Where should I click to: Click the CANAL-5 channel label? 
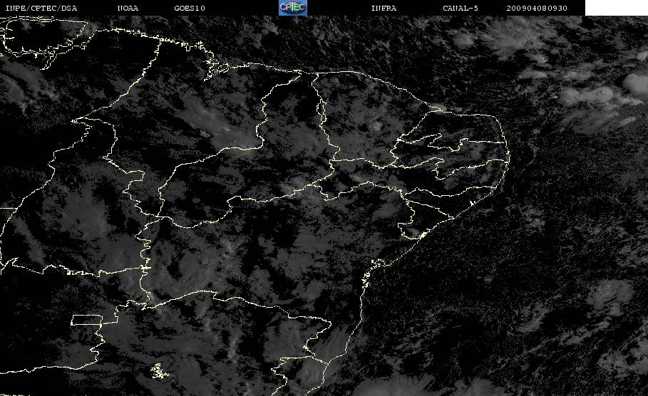pos(461,9)
